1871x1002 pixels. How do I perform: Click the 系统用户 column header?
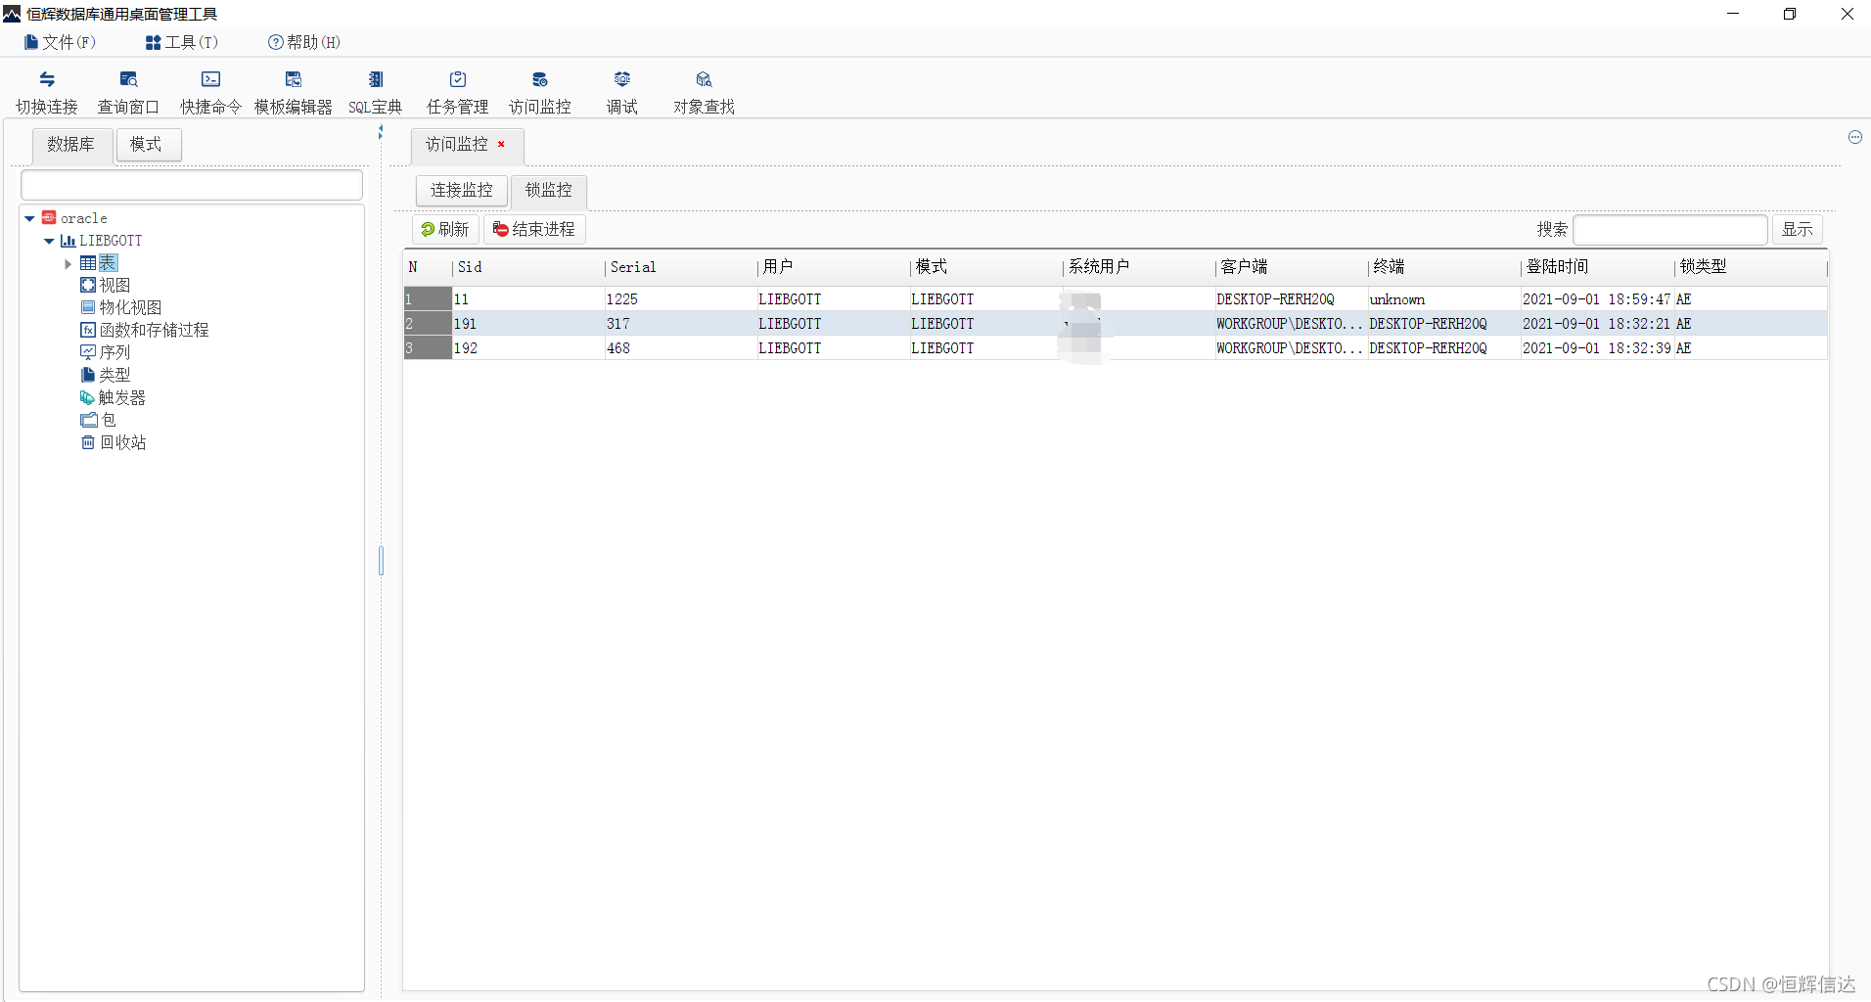click(x=1138, y=267)
